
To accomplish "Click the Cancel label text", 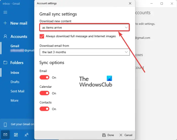I will pos(128,135).
